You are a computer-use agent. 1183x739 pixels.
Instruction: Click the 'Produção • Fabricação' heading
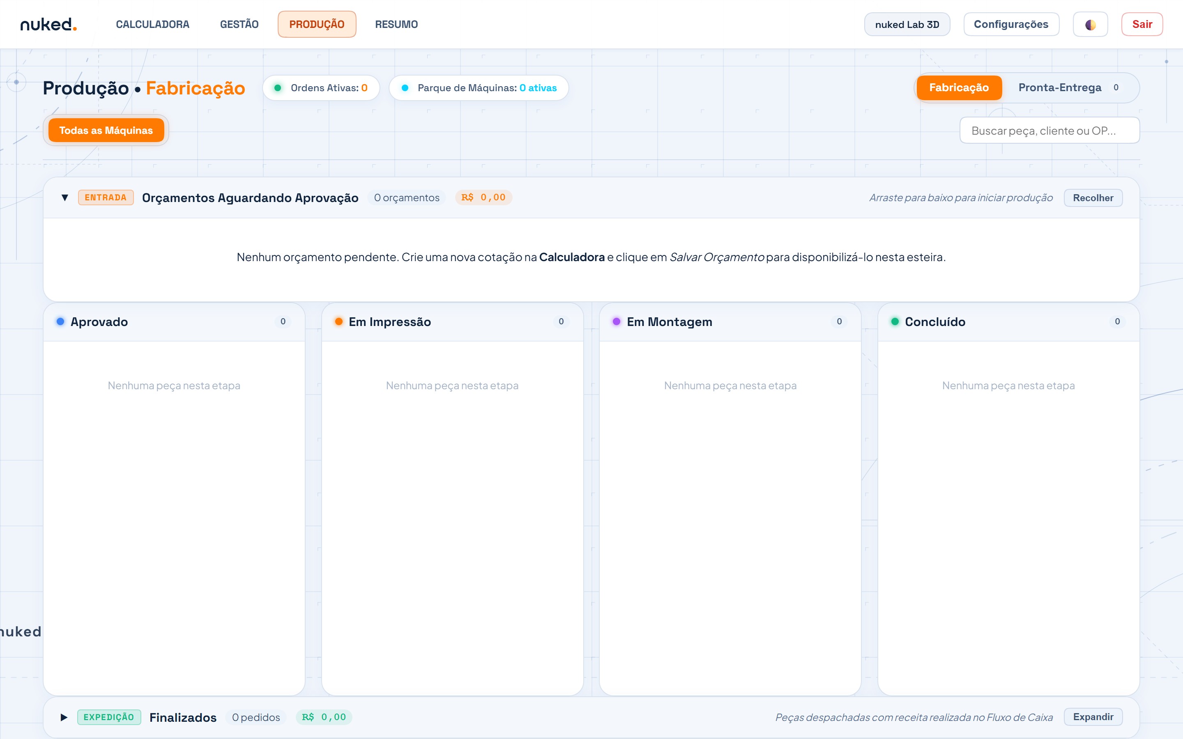[144, 88]
